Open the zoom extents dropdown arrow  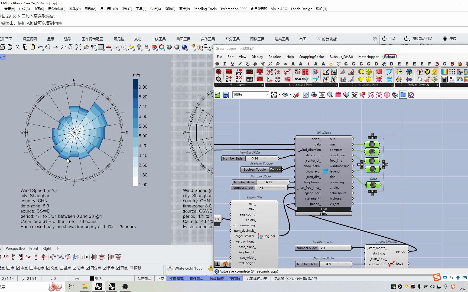[279, 95]
